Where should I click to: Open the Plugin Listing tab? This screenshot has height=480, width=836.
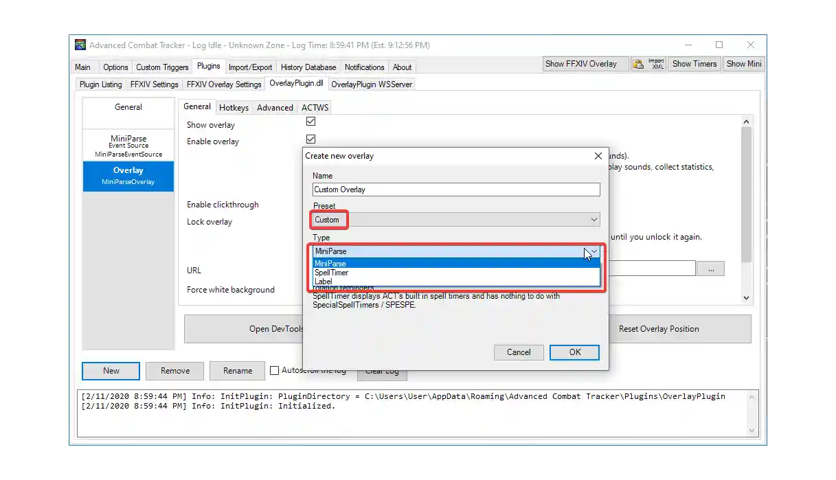(100, 84)
